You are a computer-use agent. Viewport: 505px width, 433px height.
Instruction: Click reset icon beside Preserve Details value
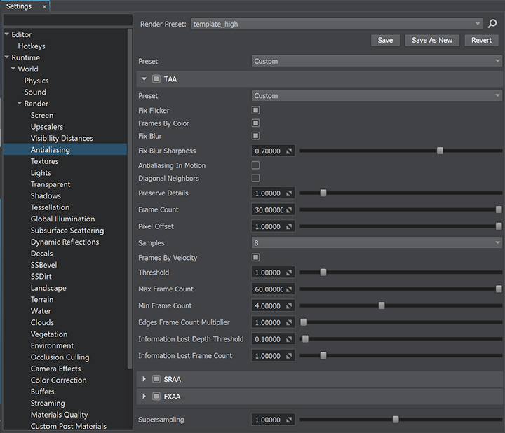(x=289, y=193)
